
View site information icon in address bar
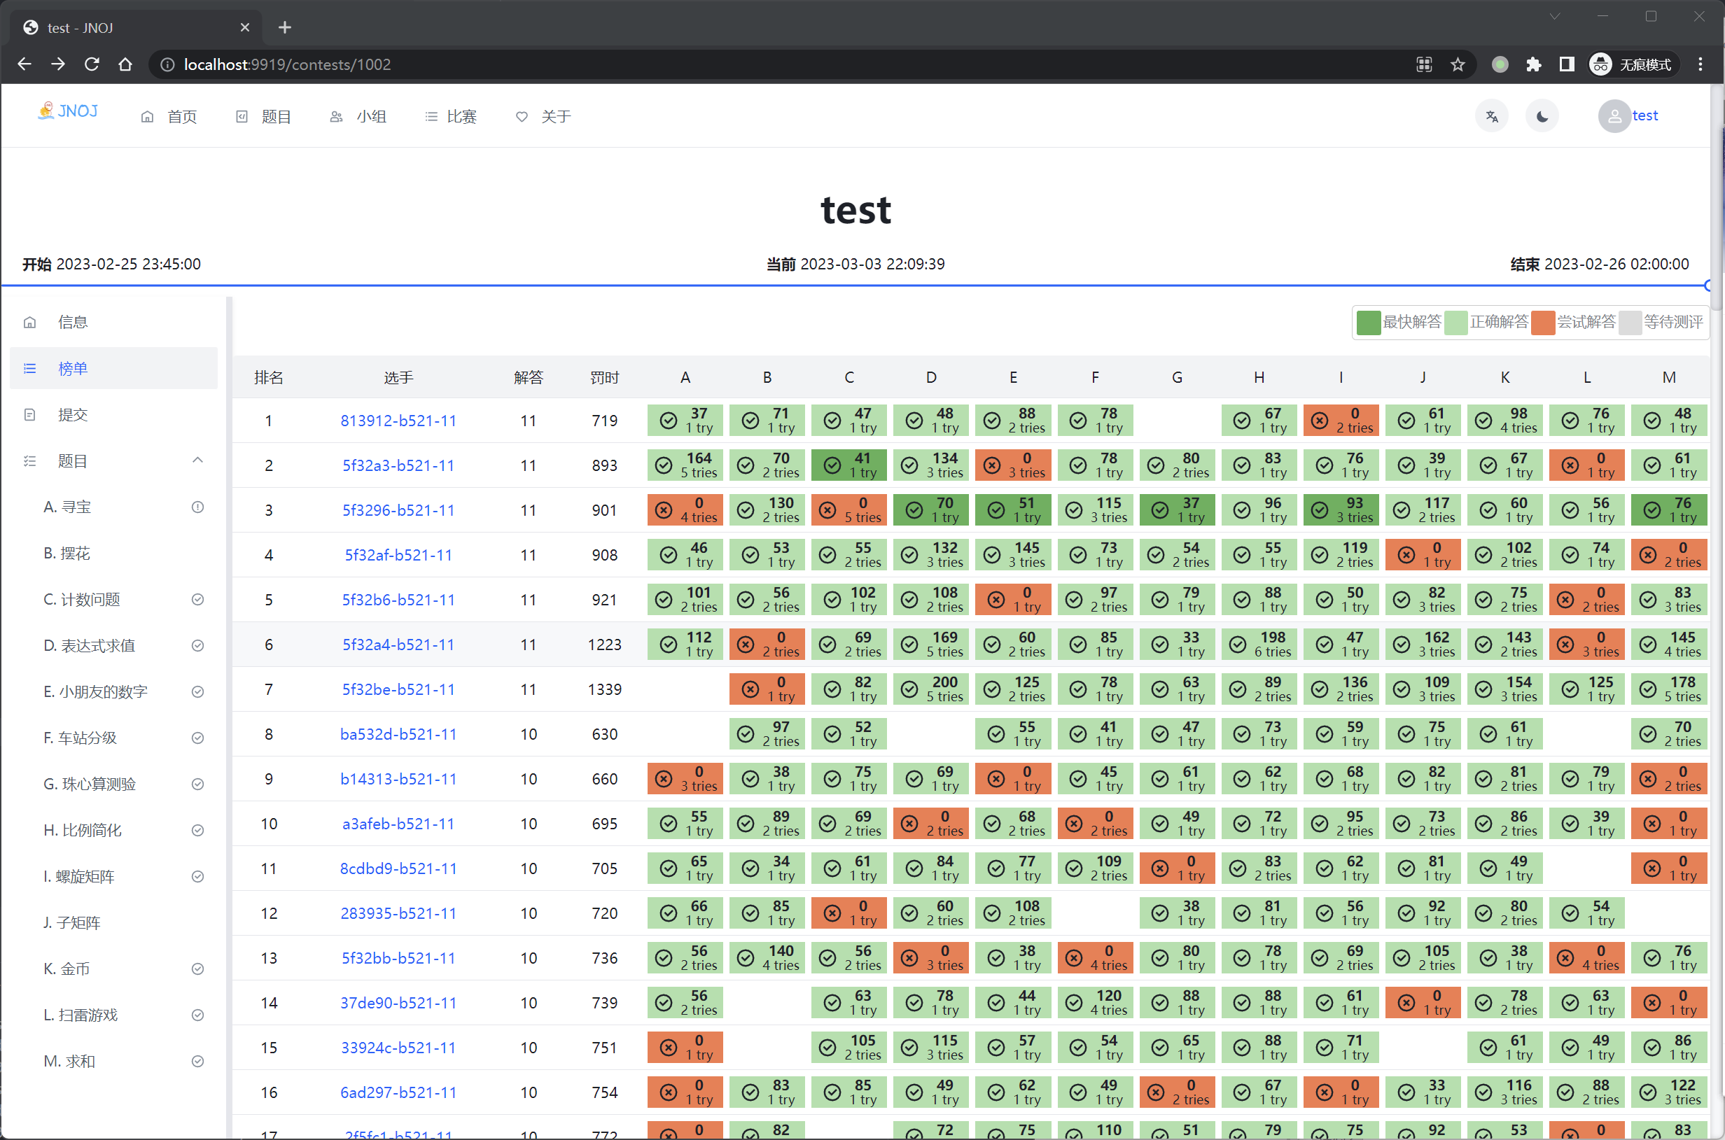(x=167, y=64)
